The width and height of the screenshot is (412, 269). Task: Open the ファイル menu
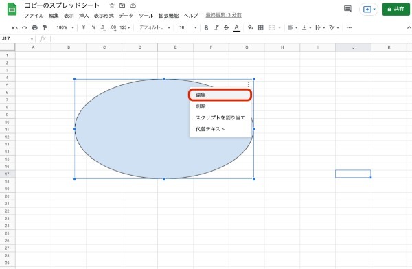34,16
